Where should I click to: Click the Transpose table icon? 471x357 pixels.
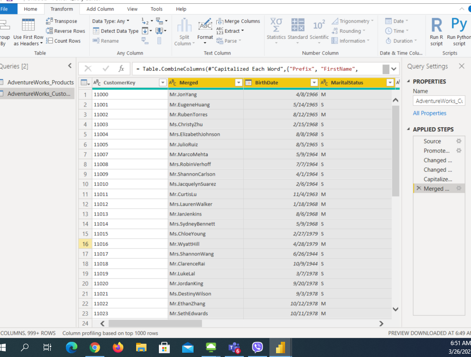pos(50,21)
